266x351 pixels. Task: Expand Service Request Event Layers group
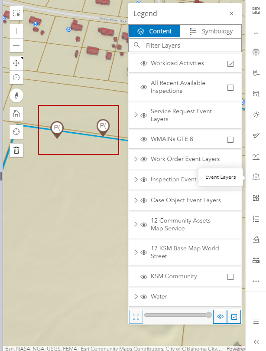(136, 115)
